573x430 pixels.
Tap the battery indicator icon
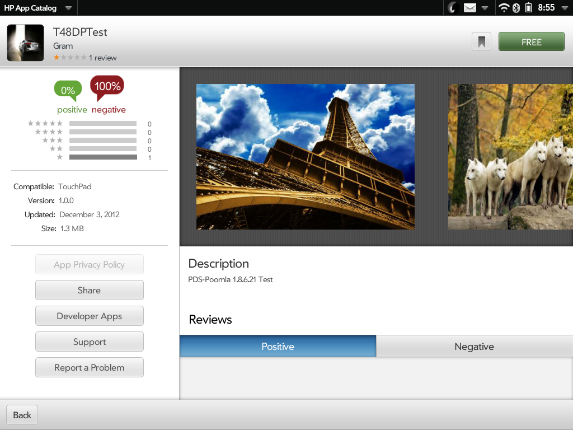tap(528, 8)
